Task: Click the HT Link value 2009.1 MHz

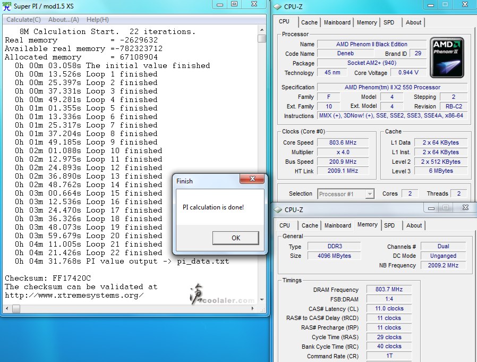Action: pos(343,171)
